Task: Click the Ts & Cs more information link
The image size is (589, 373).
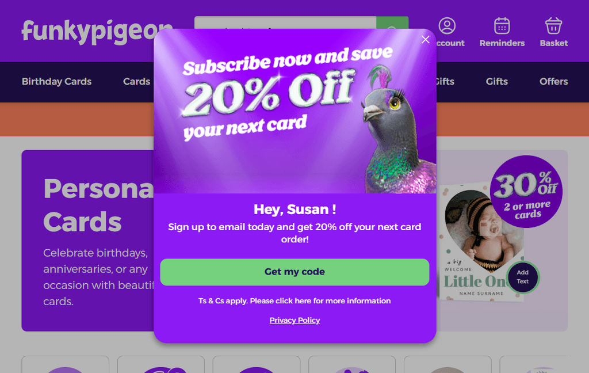Action: tap(294, 301)
